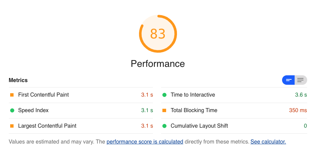
Task: Select the Total Blocking Time metric label
Action: coord(194,110)
